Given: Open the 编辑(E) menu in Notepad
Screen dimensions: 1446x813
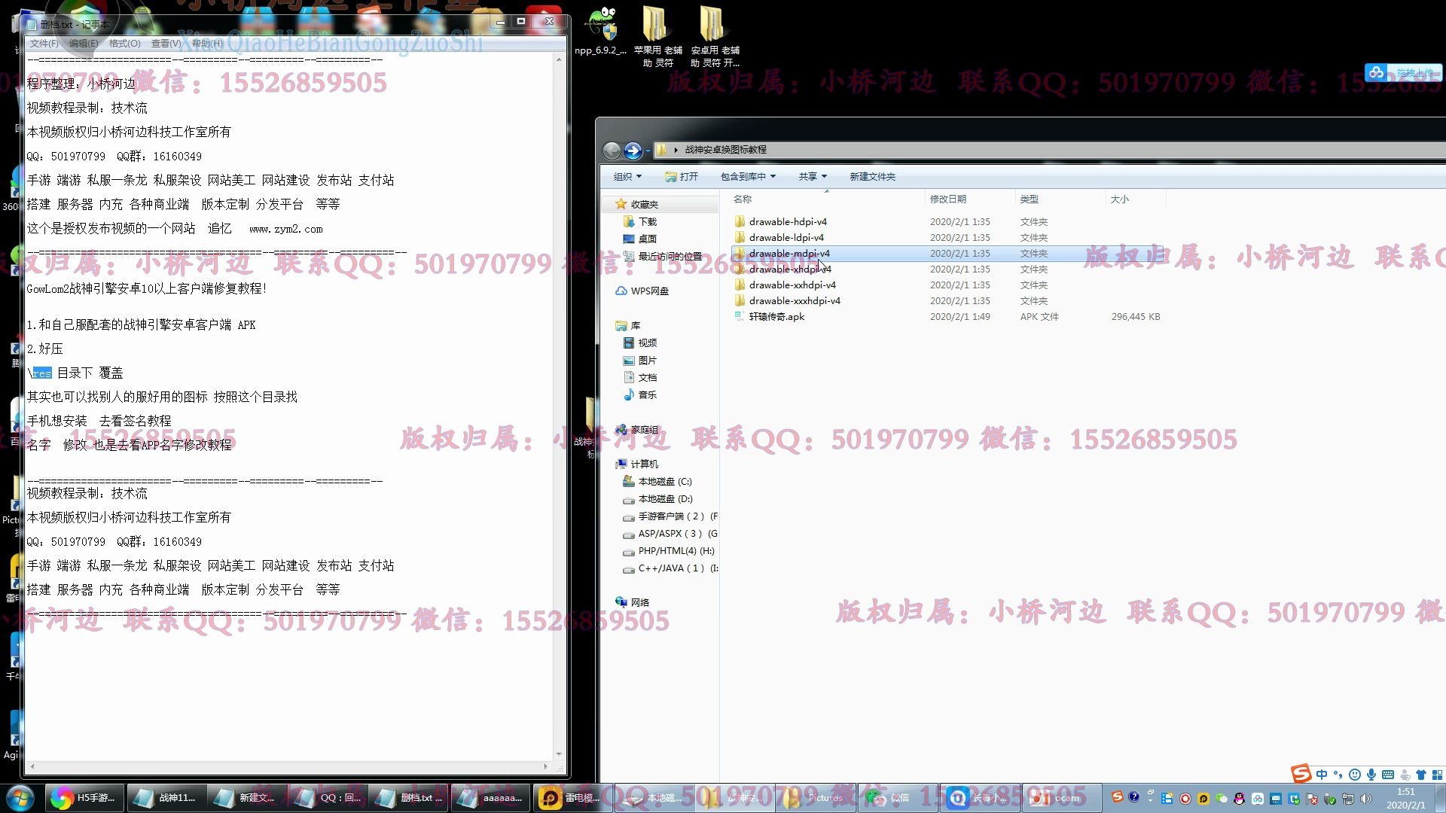Looking at the screenshot, I should coord(83,44).
